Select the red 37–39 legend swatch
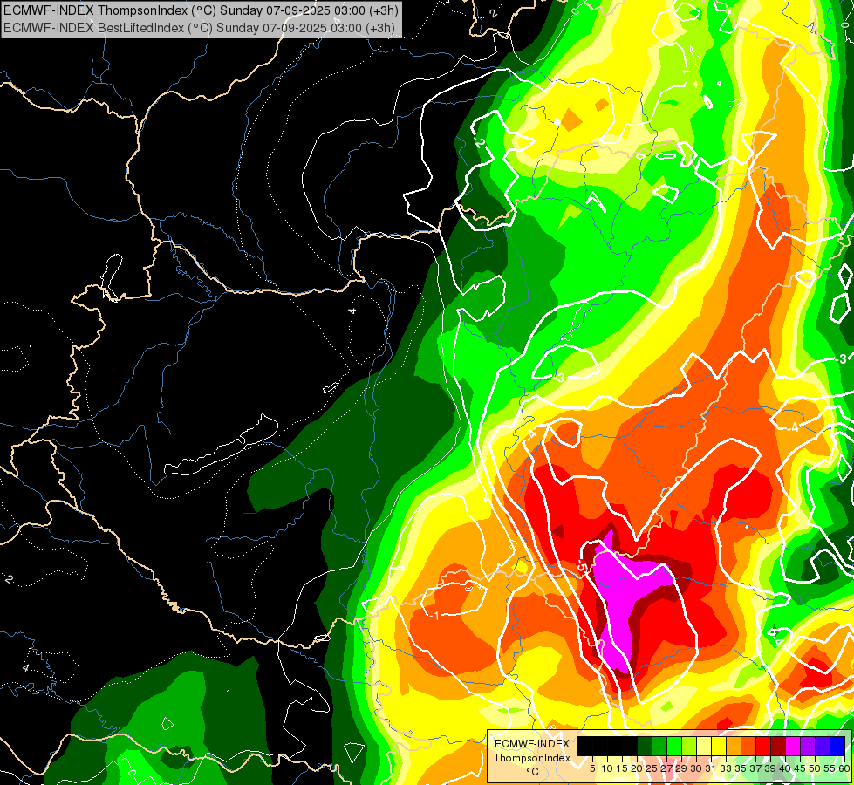854x785 pixels. coord(763,746)
